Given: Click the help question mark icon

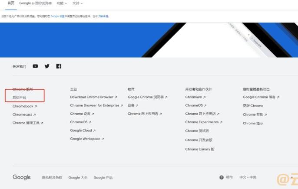Looking at the screenshot, I should click(222, 177).
